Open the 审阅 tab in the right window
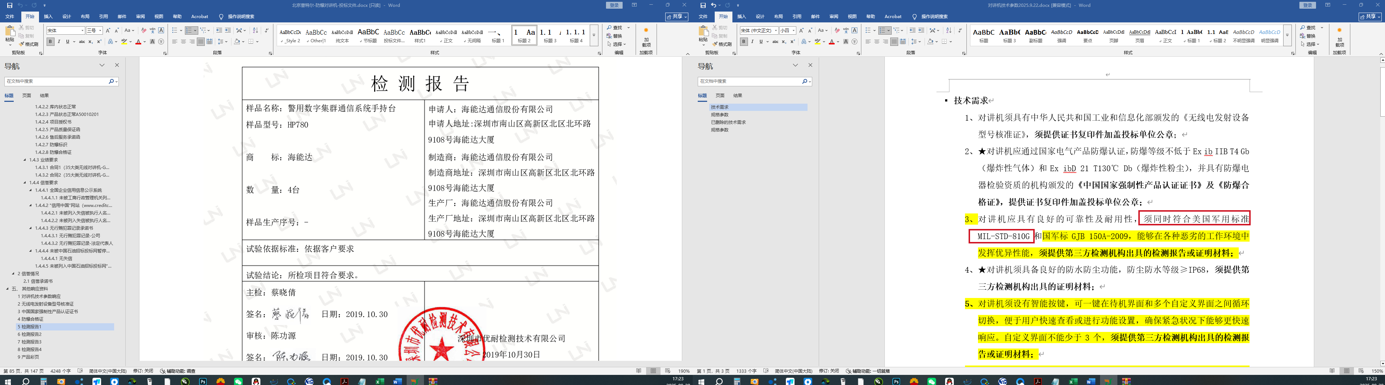This screenshot has height=385, width=1385. pyautogui.click(x=834, y=17)
